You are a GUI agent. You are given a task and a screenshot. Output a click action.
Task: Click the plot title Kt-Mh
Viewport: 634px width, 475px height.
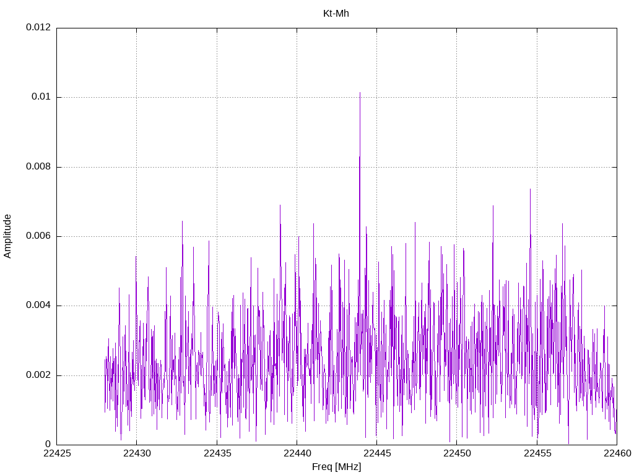point(336,14)
